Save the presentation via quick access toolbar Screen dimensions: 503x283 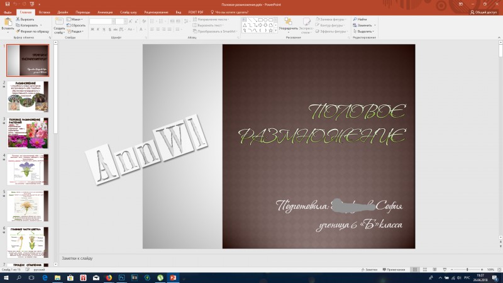point(8,4)
